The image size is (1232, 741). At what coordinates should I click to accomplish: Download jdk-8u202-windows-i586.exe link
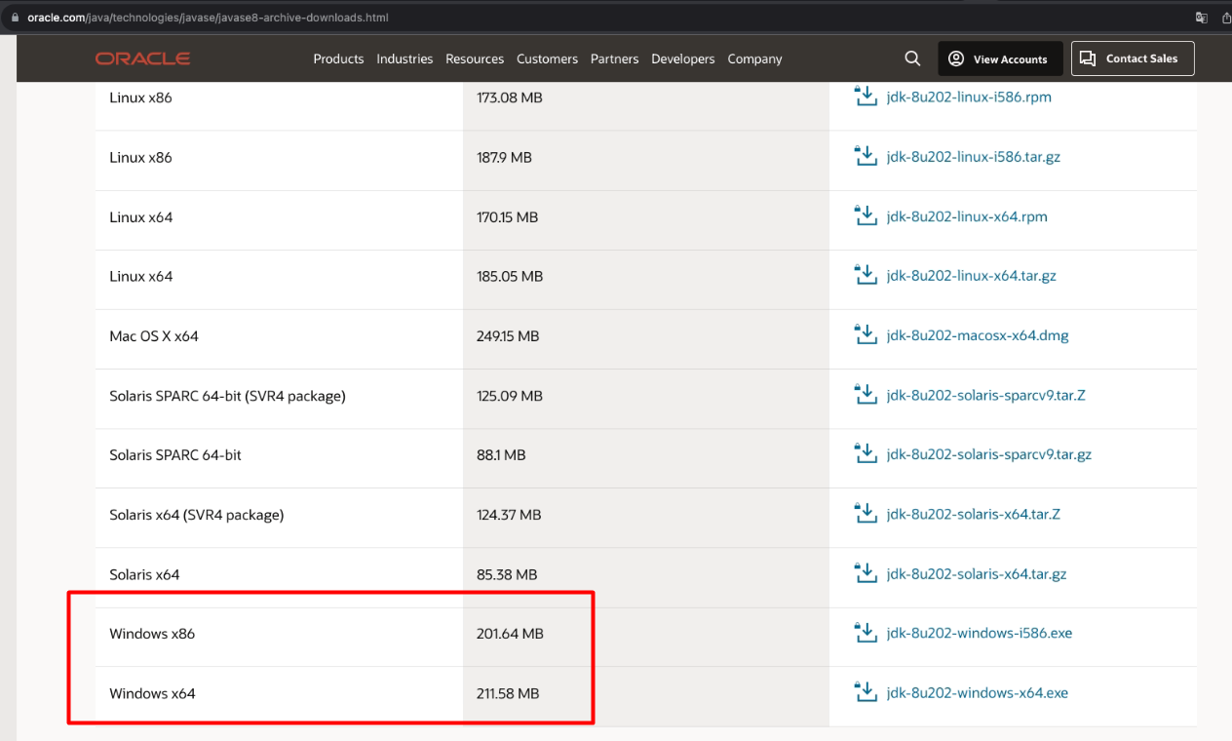pos(980,634)
